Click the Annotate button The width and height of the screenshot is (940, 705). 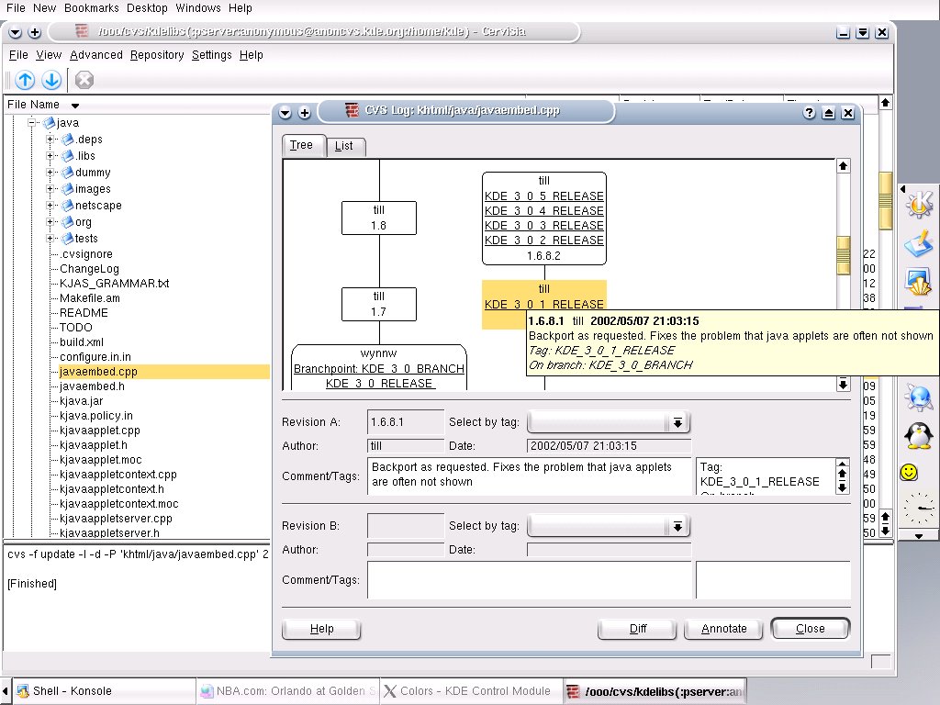pos(723,628)
